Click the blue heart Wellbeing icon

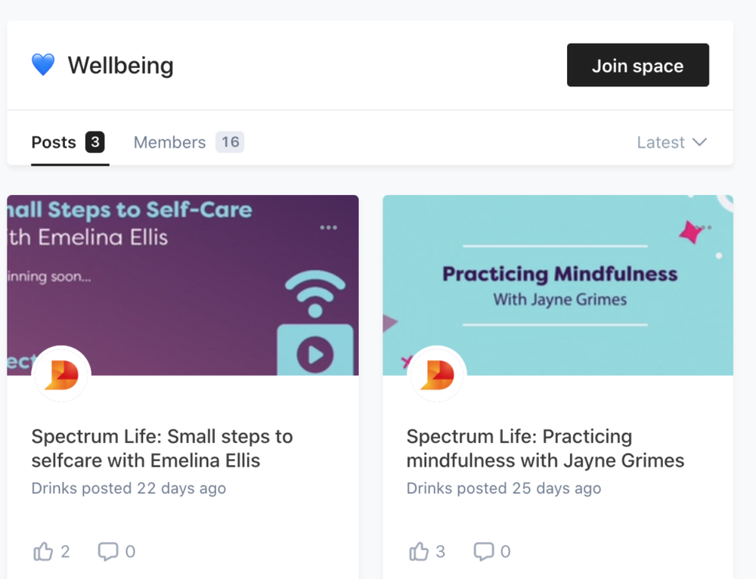pos(43,64)
